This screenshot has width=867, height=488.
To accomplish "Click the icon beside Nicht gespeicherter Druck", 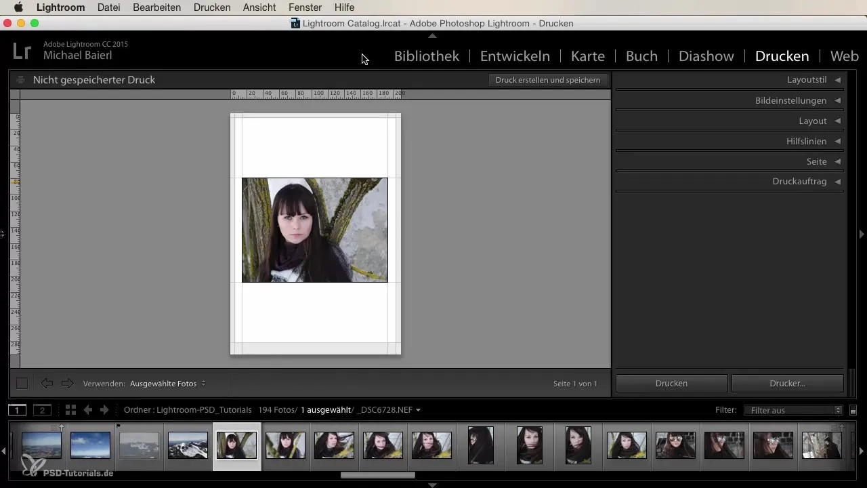I will coord(20,79).
